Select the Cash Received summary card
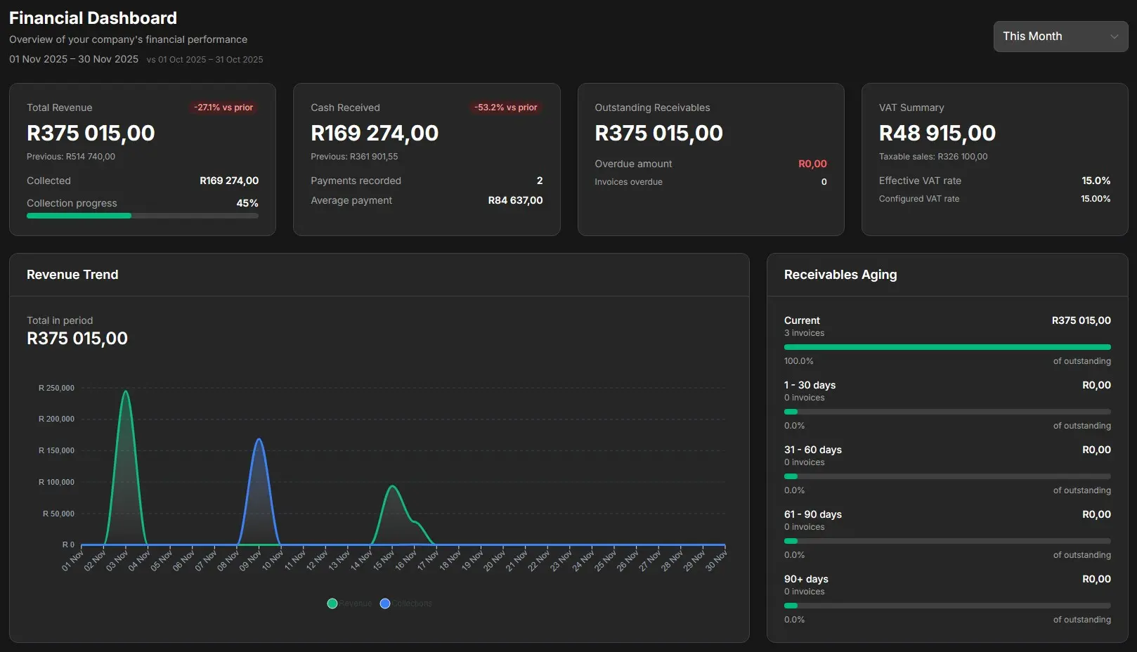The image size is (1137, 652). (427, 159)
